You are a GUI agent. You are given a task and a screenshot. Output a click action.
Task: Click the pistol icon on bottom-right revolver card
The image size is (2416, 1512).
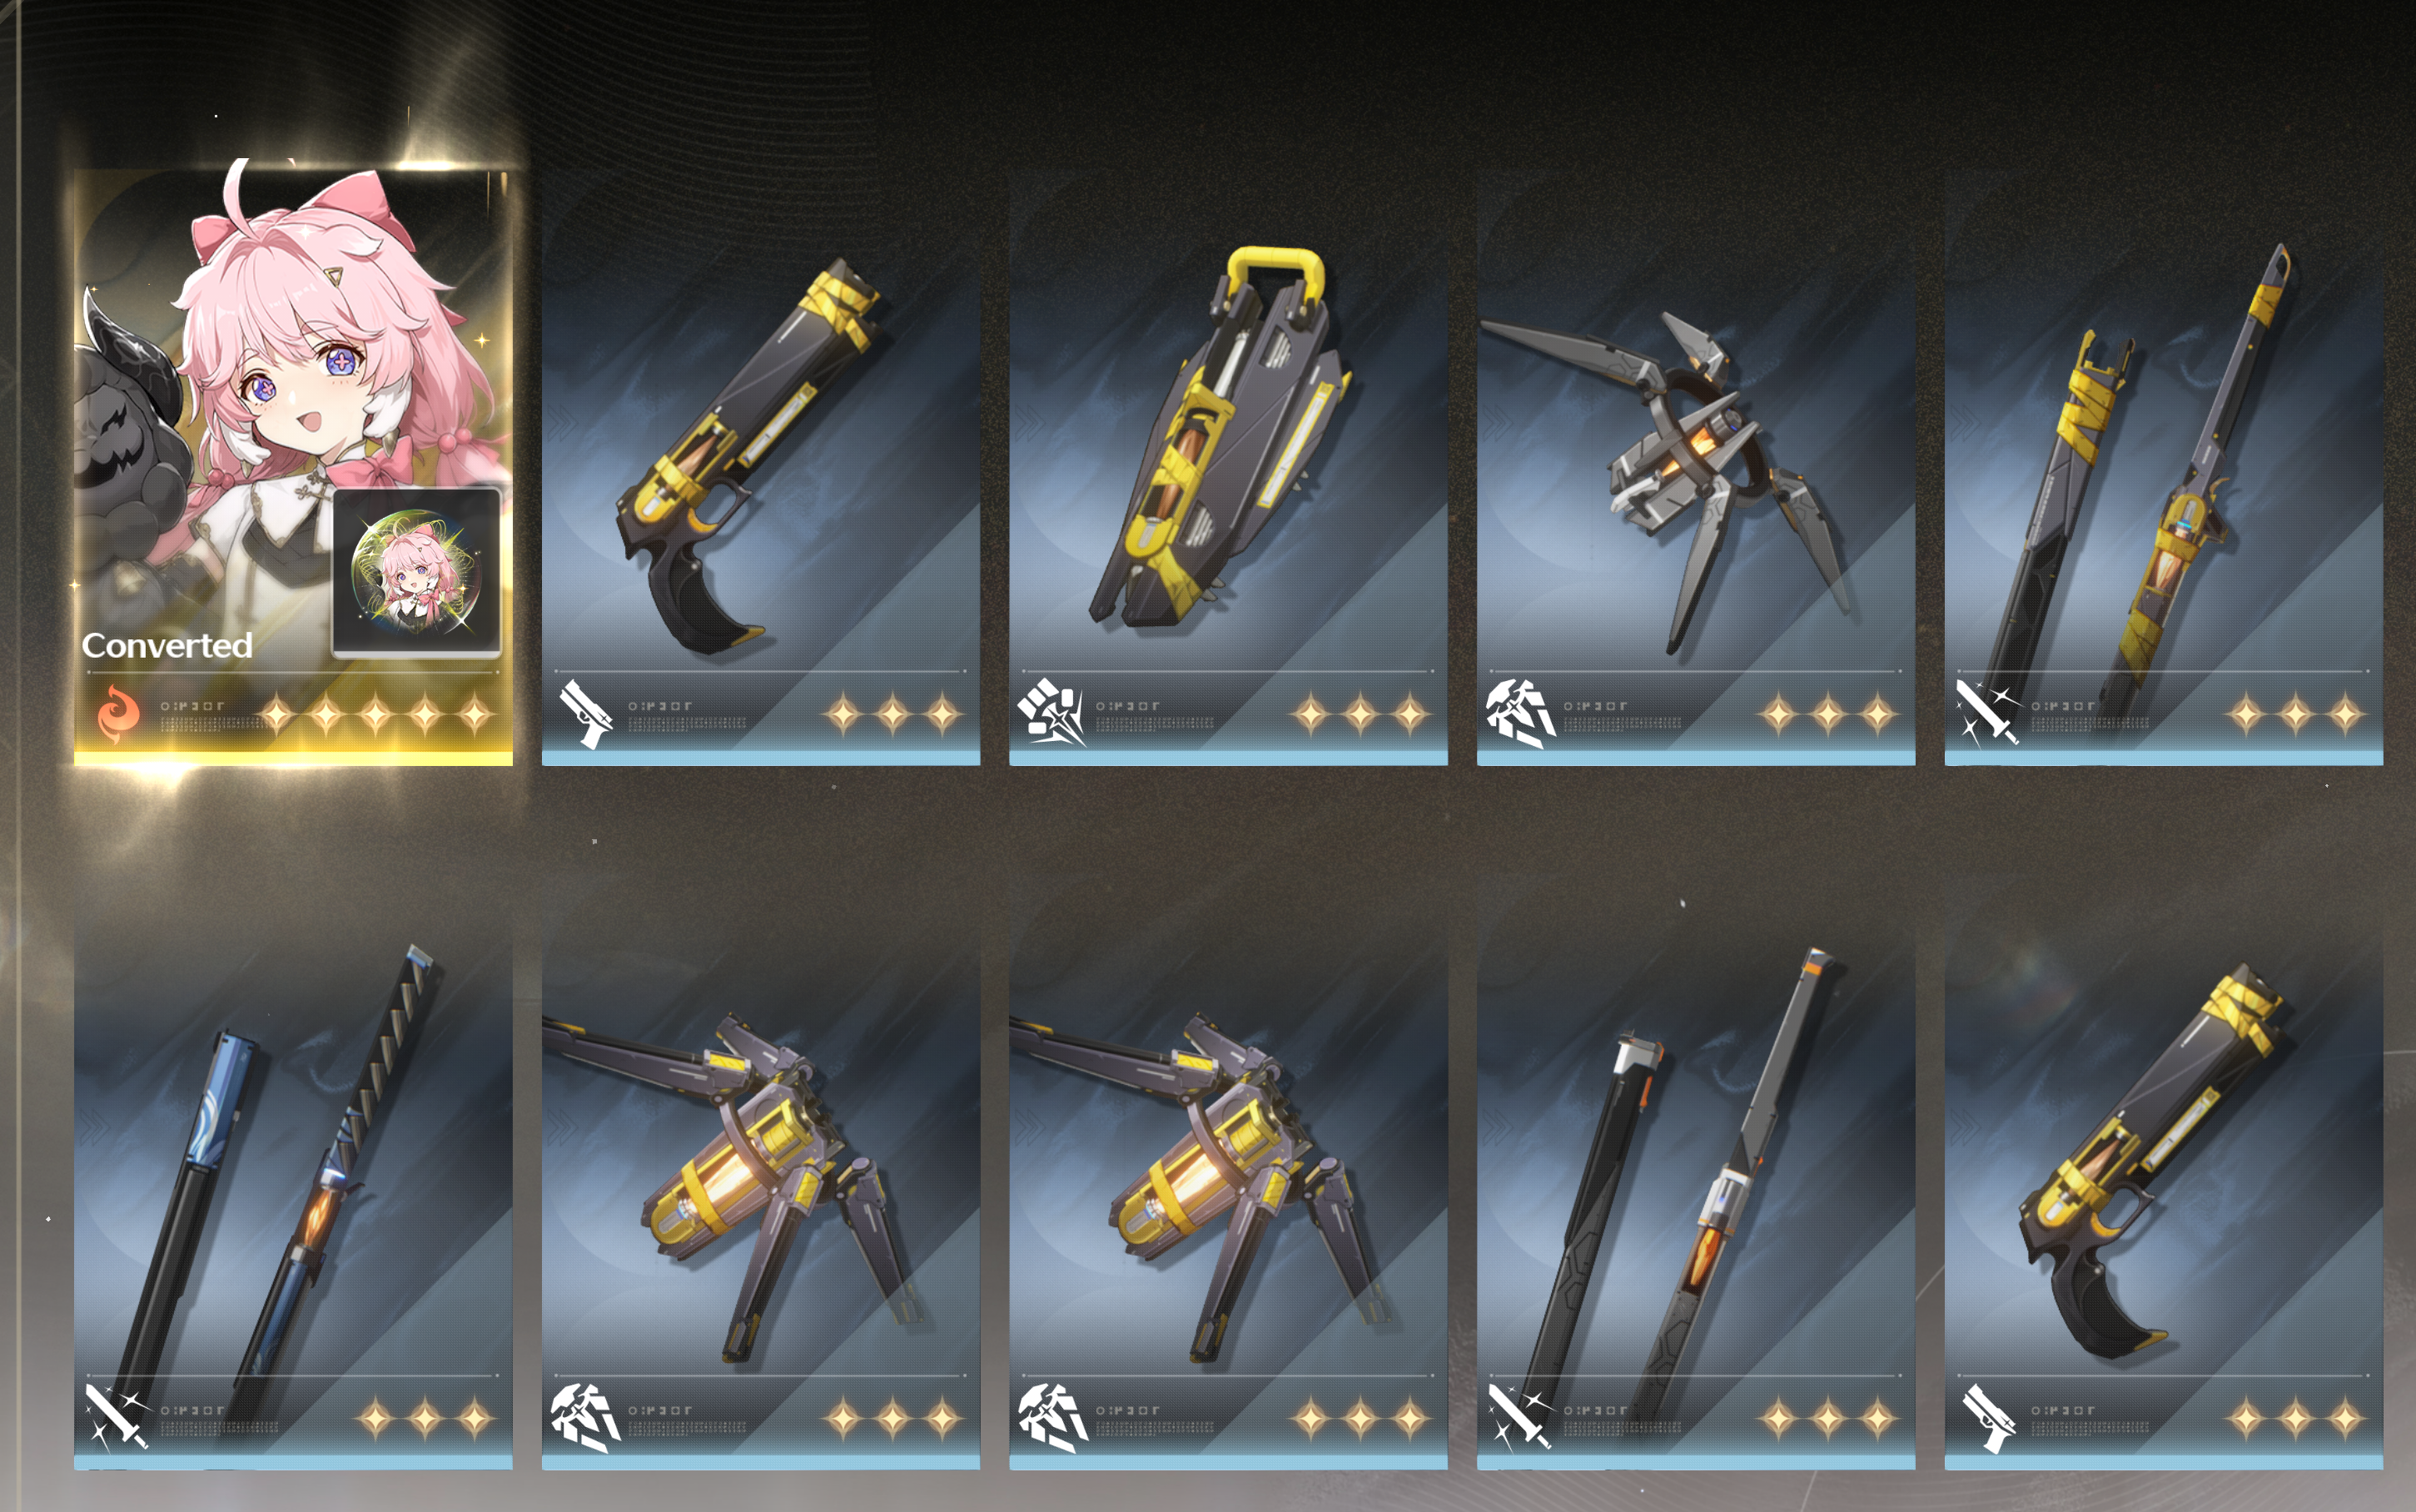click(x=1989, y=1418)
